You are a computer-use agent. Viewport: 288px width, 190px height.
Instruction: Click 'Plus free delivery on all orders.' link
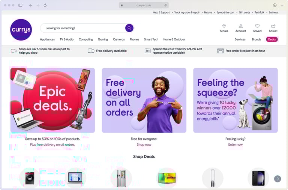coord(52,145)
